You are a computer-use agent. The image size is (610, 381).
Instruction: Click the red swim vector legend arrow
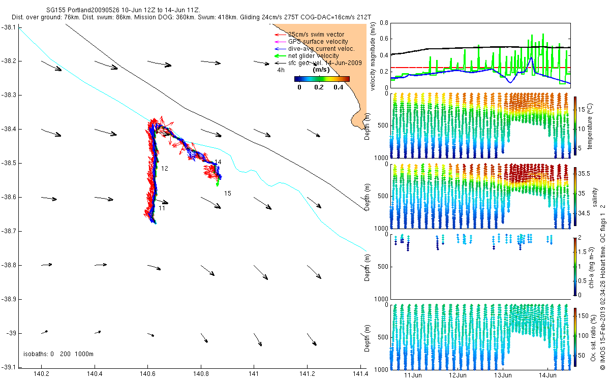pyautogui.click(x=281, y=35)
